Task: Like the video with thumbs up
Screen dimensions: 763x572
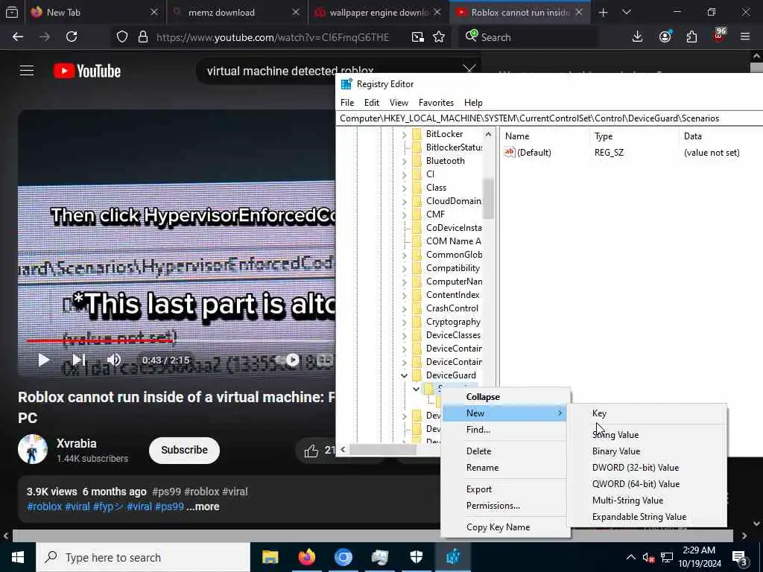Action: (311, 451)
